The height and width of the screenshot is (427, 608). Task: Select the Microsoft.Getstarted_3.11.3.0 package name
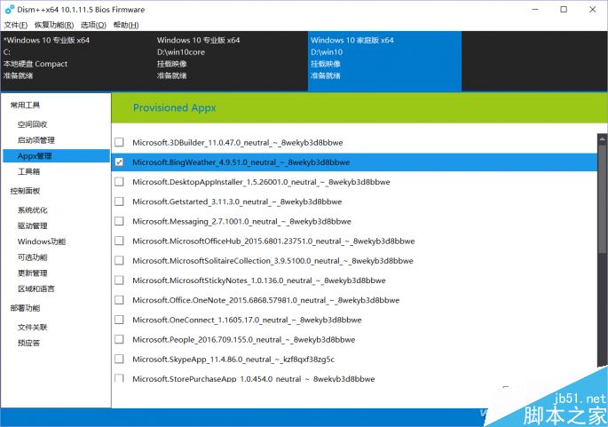tap(237, 202)
